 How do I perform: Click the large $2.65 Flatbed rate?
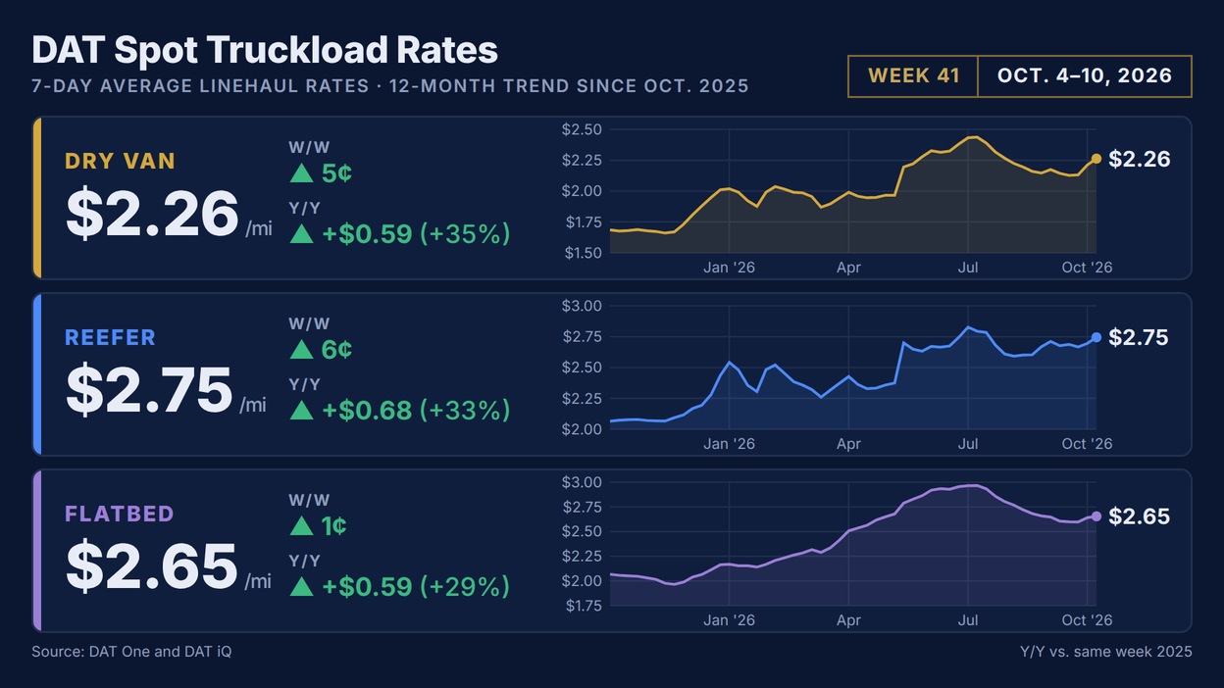152,566
